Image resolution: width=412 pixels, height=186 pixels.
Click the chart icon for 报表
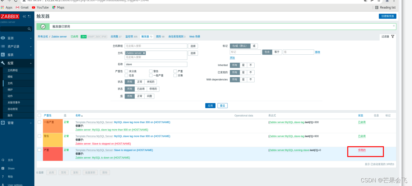pos(3,55)
